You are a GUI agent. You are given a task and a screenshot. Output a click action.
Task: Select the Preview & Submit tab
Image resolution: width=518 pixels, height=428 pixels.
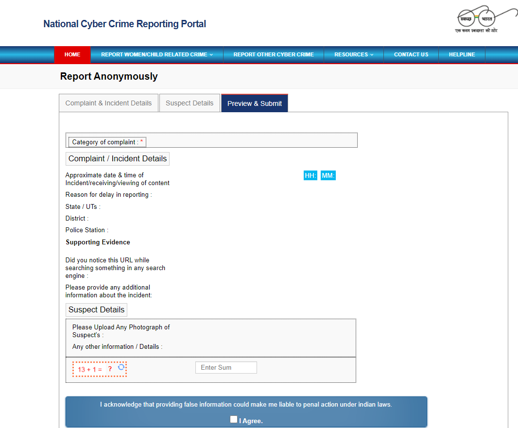click(x=254, y=103)
